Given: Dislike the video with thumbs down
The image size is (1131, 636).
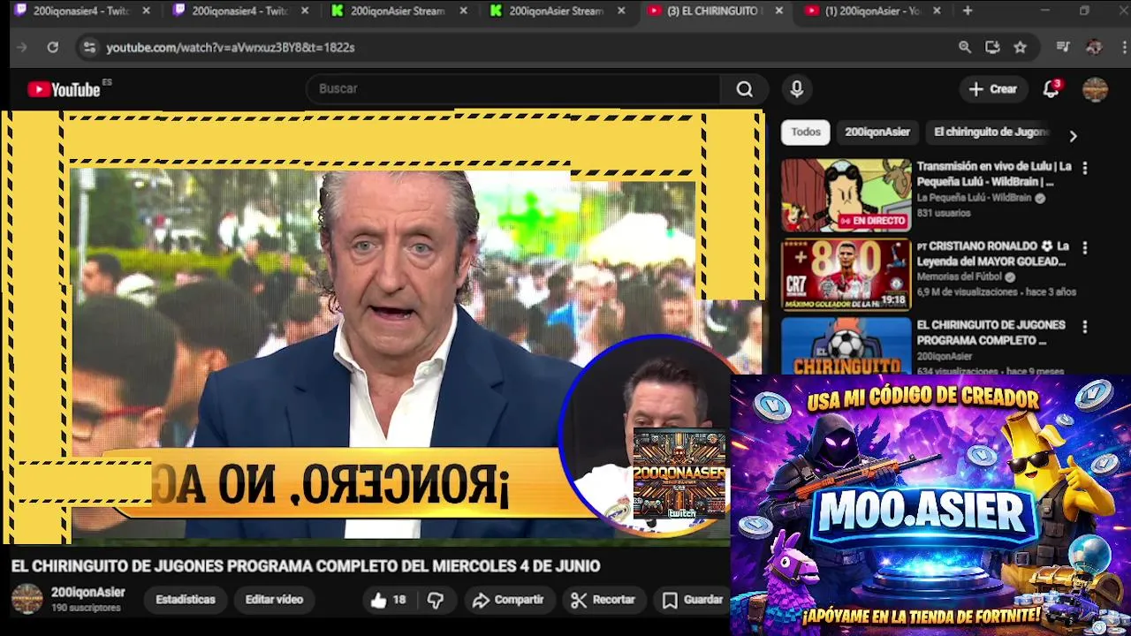Looking at the screenshot, I should 436,600.
